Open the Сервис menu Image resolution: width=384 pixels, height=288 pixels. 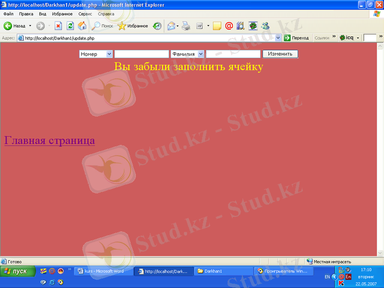click(85, 14)
